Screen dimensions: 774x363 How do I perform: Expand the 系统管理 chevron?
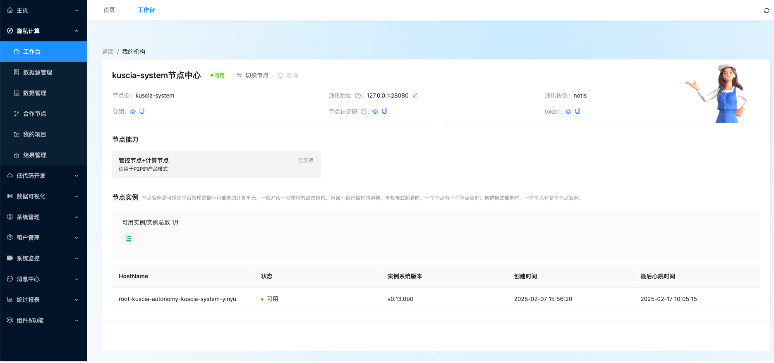pyautogui.click(x=77, y=217)
